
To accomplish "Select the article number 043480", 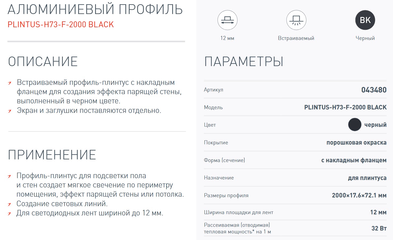I will [x=374, y=90].
